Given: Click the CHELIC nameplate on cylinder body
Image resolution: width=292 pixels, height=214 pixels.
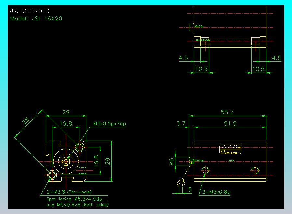Looking at the screenshot, I should pyautogui.click(x=230, y=149).
